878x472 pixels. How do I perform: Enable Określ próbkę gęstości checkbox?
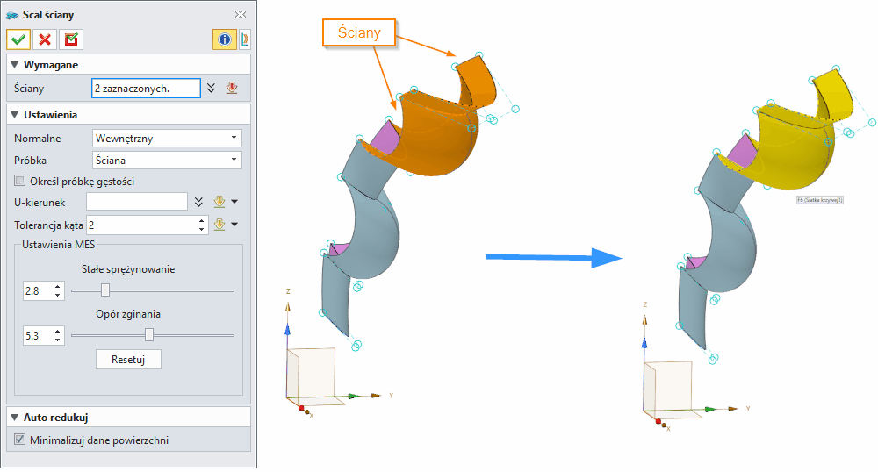pos(20,181)
